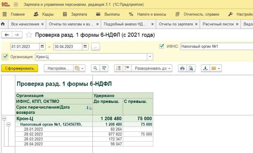Screen dimensions: 253x153
Task: Collapse the Налоговый орган №1 row group
Action: click(x=8, y=124)
